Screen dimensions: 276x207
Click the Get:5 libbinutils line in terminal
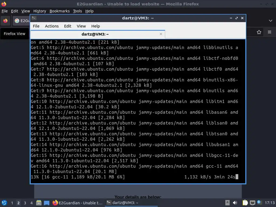pyautogui.click(x=134, y=50)
